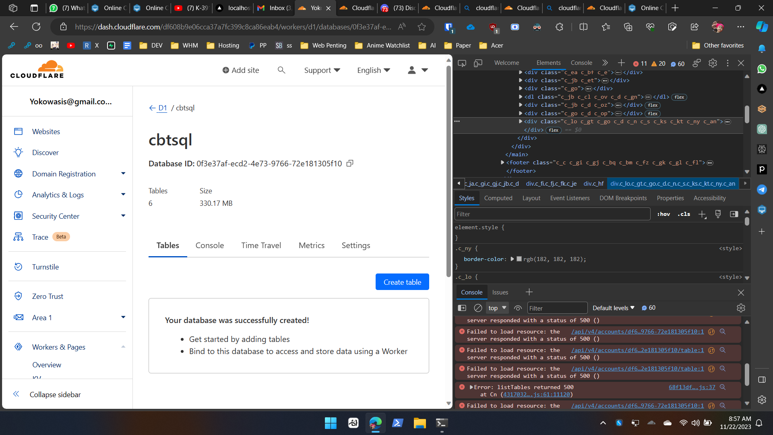Image resolution: width=773 pixels, height=435 pixels.
Task: Toggle device emulation icon in DevTools
Action: [478, 63]
